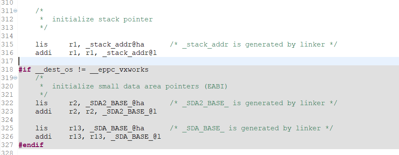The image size is (399, 155).
Task: Click line number 324 in gutter
Action: [x=7, y=120]
